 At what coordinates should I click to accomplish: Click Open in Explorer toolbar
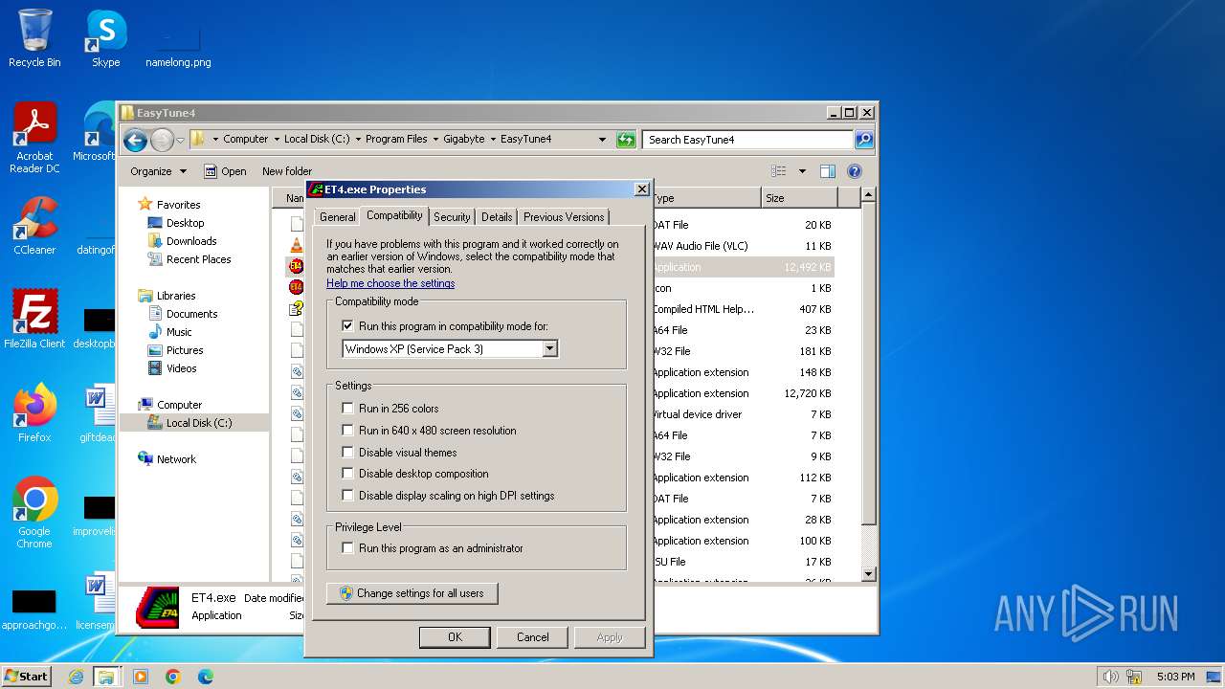pyautogui.click(x=226, y=171)
